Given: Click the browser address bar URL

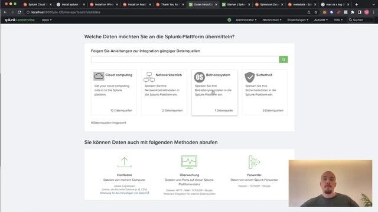Looking at the screenshot, I should (66, 12).
